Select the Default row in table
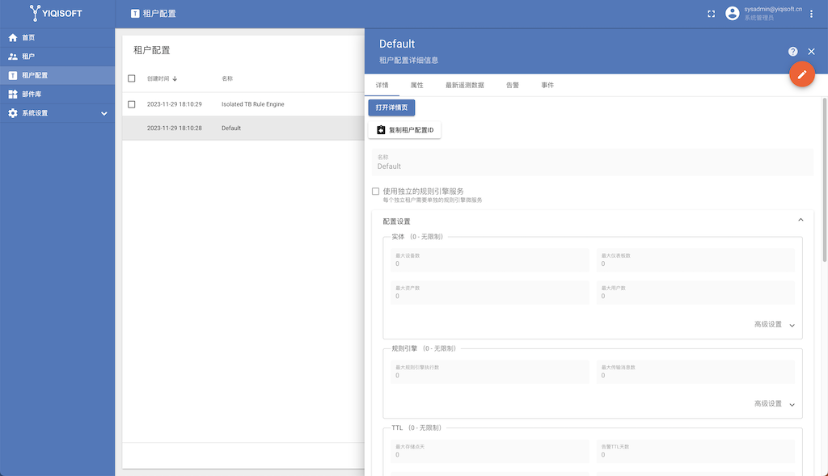This screenshot has height=476, width=828. (243, 128)
